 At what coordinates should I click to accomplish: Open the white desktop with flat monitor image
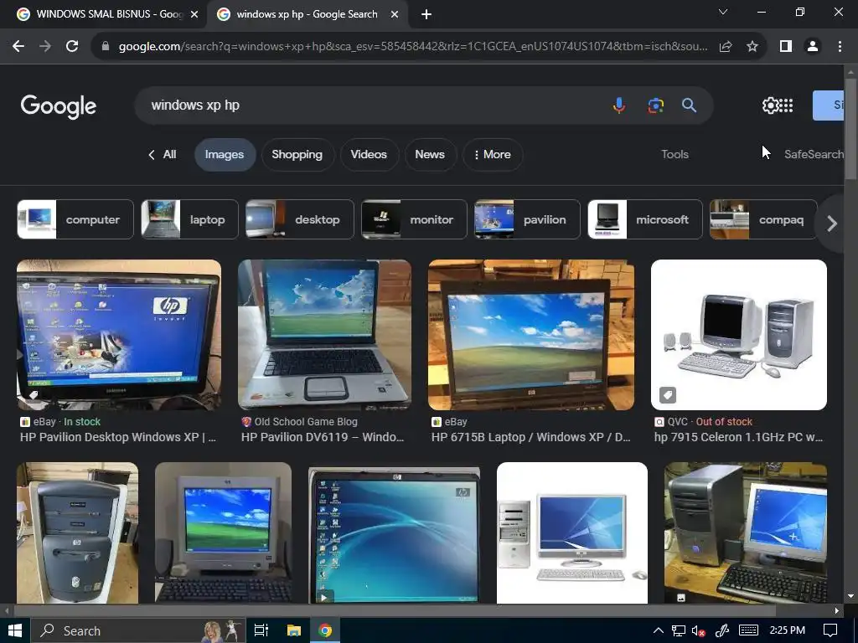(x=571, y=533)
